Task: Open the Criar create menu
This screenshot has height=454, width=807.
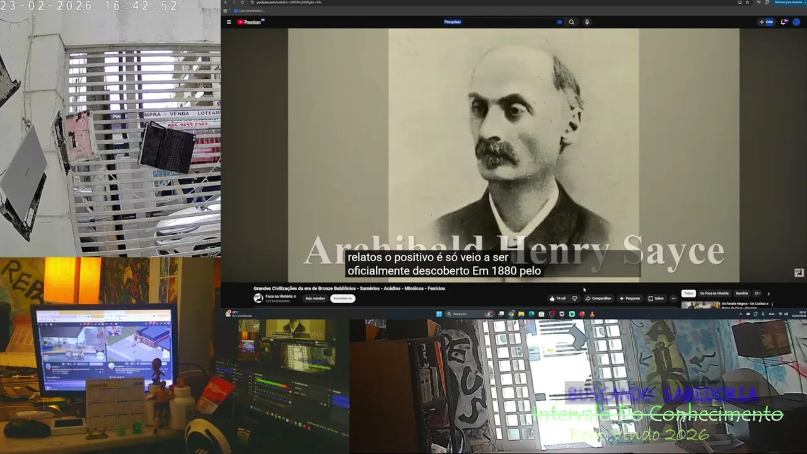Action: coord(767,22)
